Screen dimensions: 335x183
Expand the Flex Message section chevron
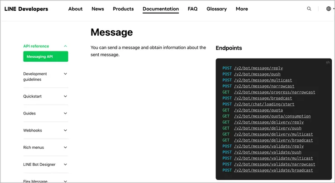click(65, 181)
